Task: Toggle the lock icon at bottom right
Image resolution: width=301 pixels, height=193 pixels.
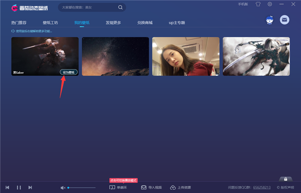Action: [x=286, y=179]
